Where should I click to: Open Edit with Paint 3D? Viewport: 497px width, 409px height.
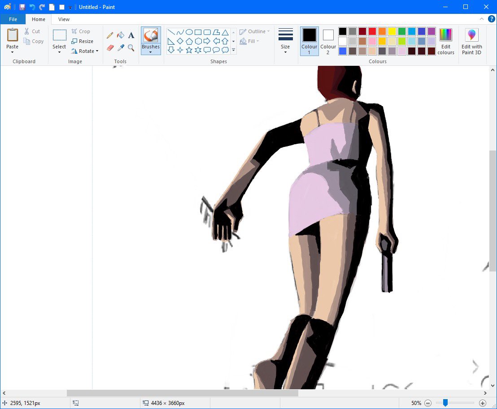pos(471,42)
